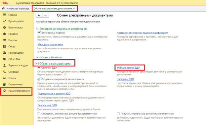Toggle the Сервисы ЭДО checkbox

(x=39, y=68)
